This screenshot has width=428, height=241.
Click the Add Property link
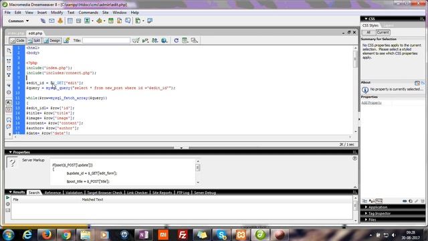(371, 102)
